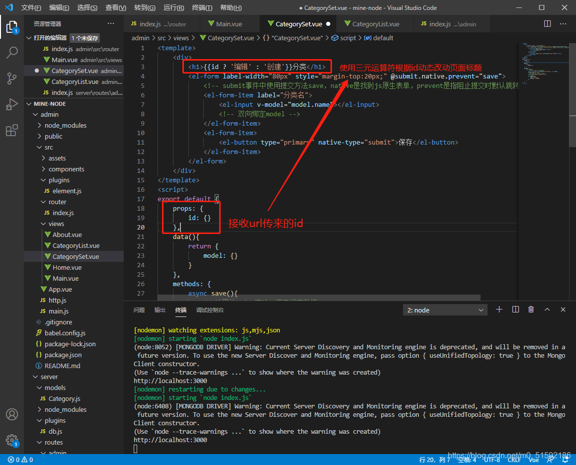
Task: Add a new terminal with plus icon
Action: (x=499, y=310)
